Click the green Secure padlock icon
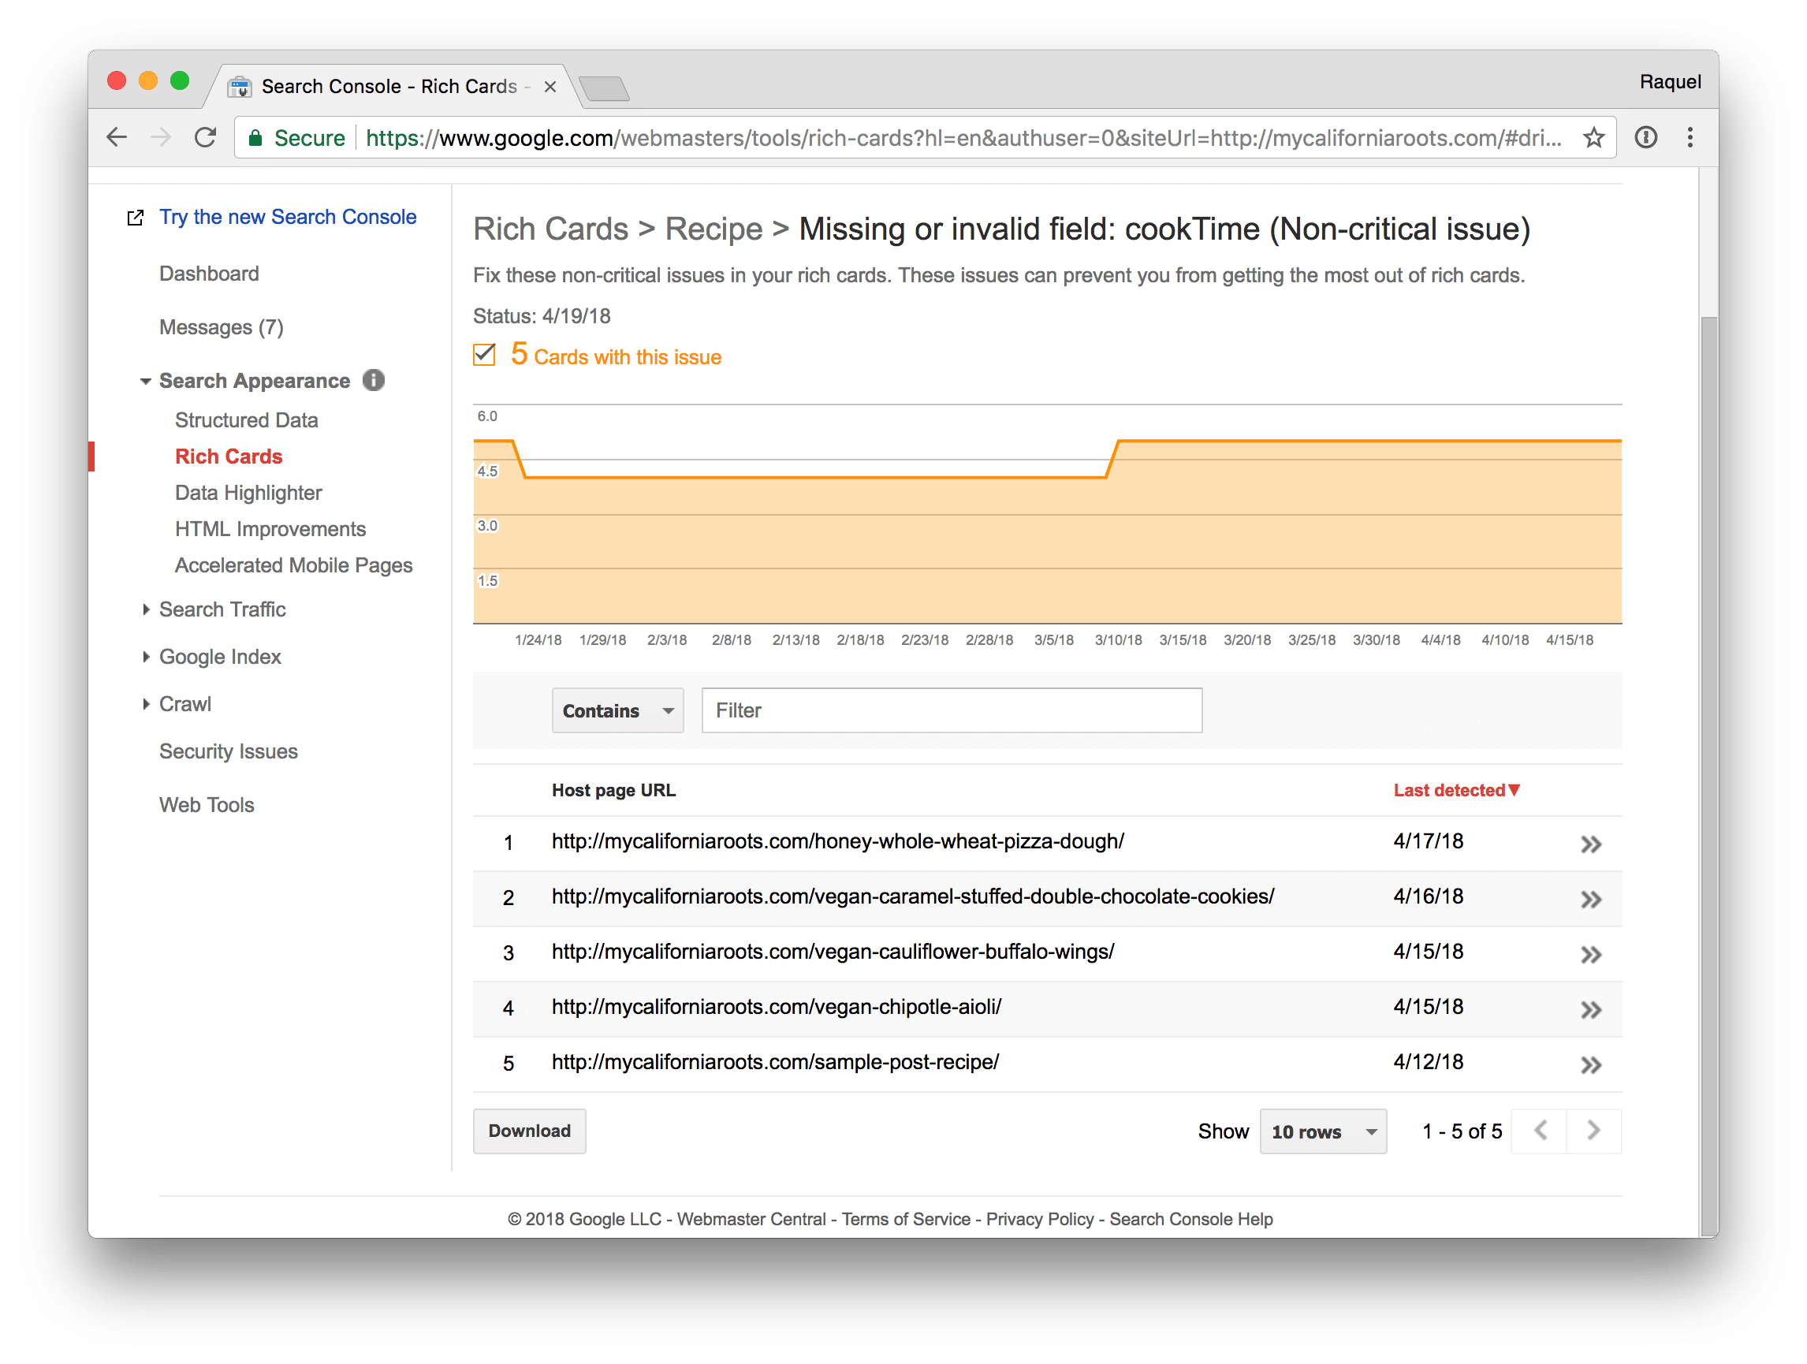This screenshot has width=1807, height=1364. coord(255,137)
